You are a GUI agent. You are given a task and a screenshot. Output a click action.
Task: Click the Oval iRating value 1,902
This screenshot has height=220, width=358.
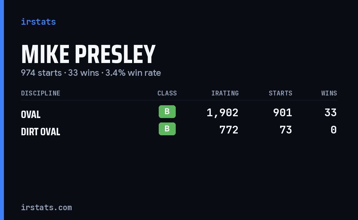tap(223, 113)
